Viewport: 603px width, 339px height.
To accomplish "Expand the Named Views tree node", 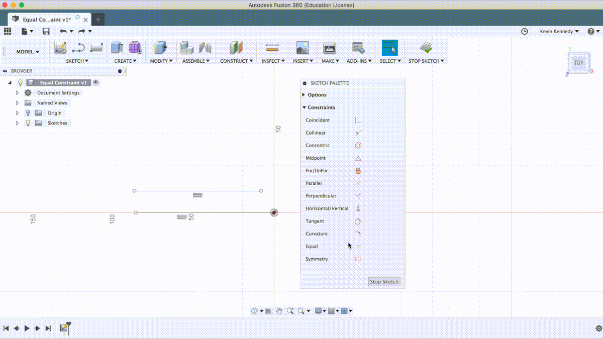I will click(x=18, y=103).
